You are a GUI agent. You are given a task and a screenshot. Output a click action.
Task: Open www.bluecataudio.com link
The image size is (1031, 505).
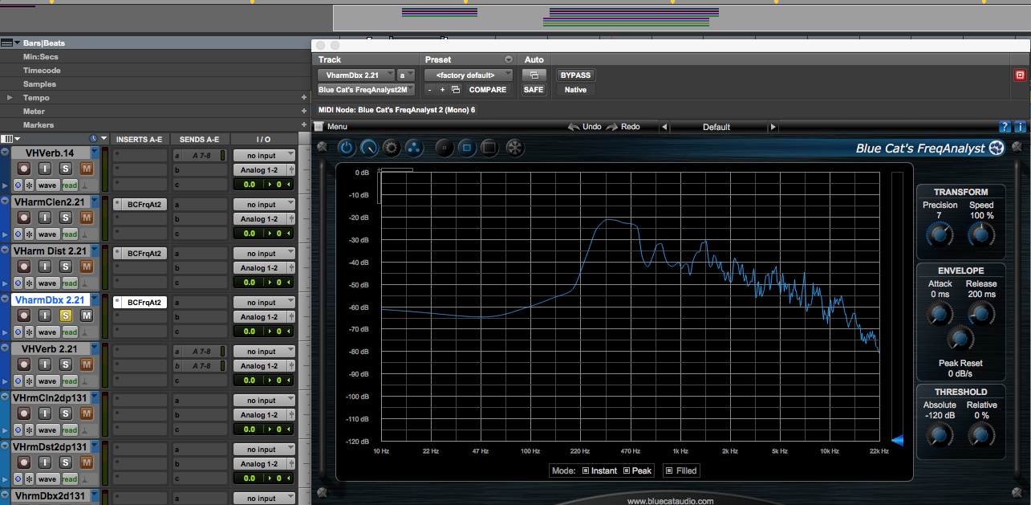670,501
